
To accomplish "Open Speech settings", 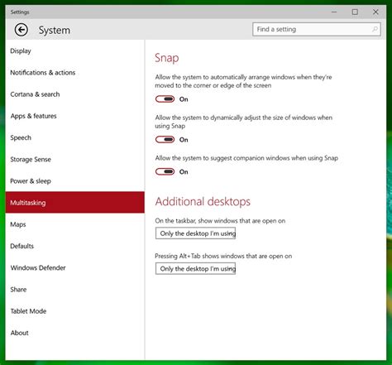I will [x=74, y=137].
